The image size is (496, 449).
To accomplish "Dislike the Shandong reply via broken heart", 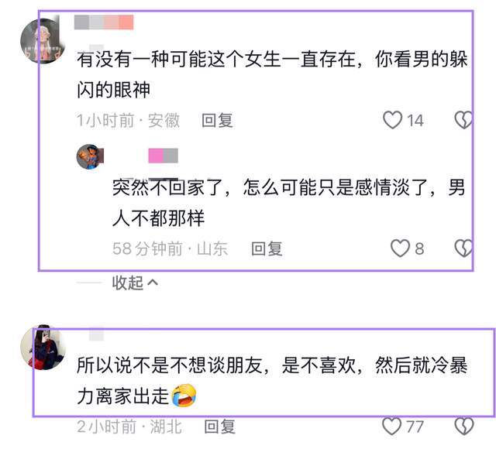I will pos(463,248).
